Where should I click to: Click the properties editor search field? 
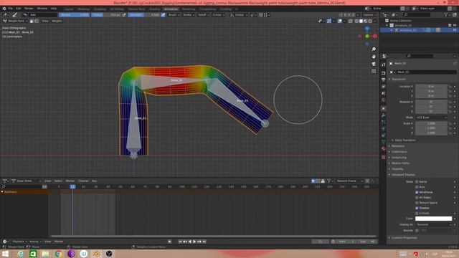click(420, 56)
